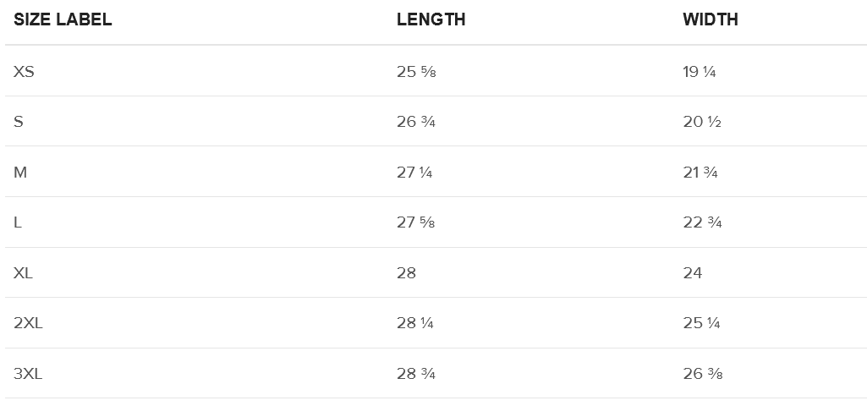The image size is (867, 417).
Task: Select the 3XL size label
Action: point(27,374)
